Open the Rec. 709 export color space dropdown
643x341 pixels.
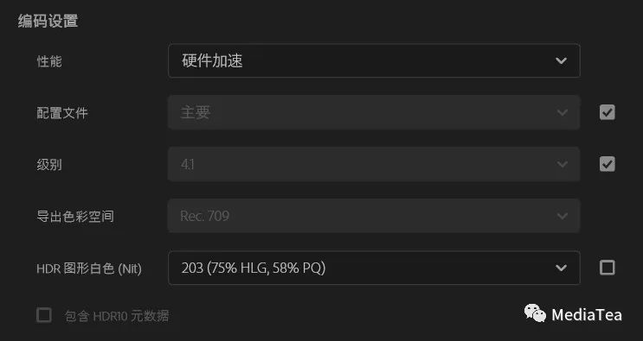click(x=374, y=216)
